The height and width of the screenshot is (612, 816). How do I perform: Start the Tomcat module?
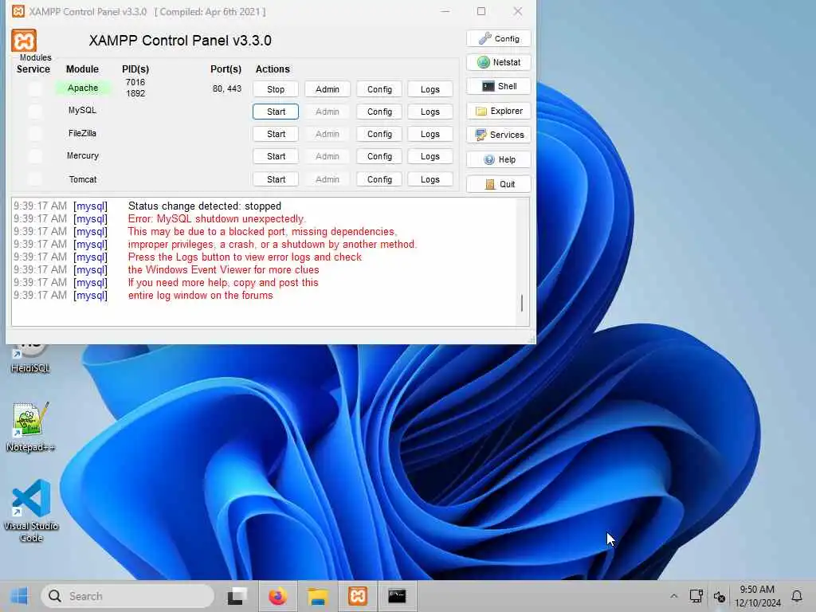(x=276, y=179)
